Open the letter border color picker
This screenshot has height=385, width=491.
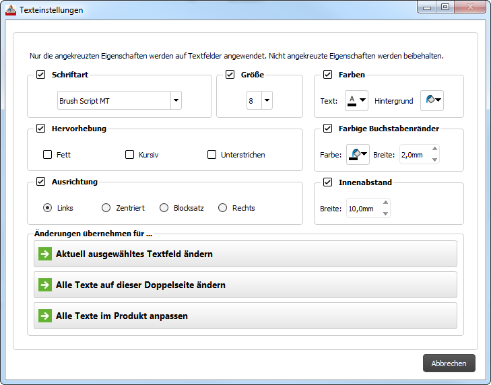pyautogui.click(x=356, y=155)
